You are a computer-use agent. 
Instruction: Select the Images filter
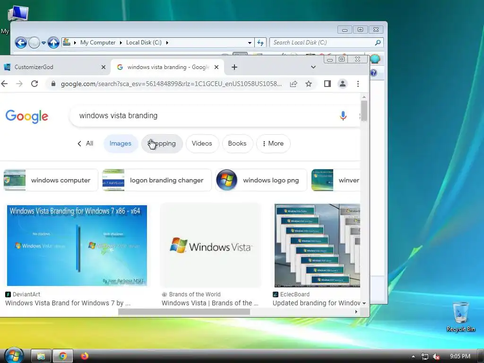tap(121, 144)
